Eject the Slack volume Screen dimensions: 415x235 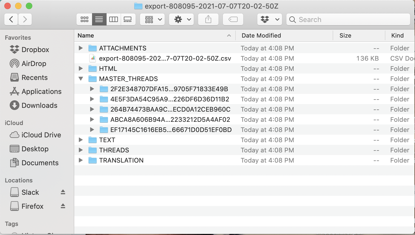63,192
